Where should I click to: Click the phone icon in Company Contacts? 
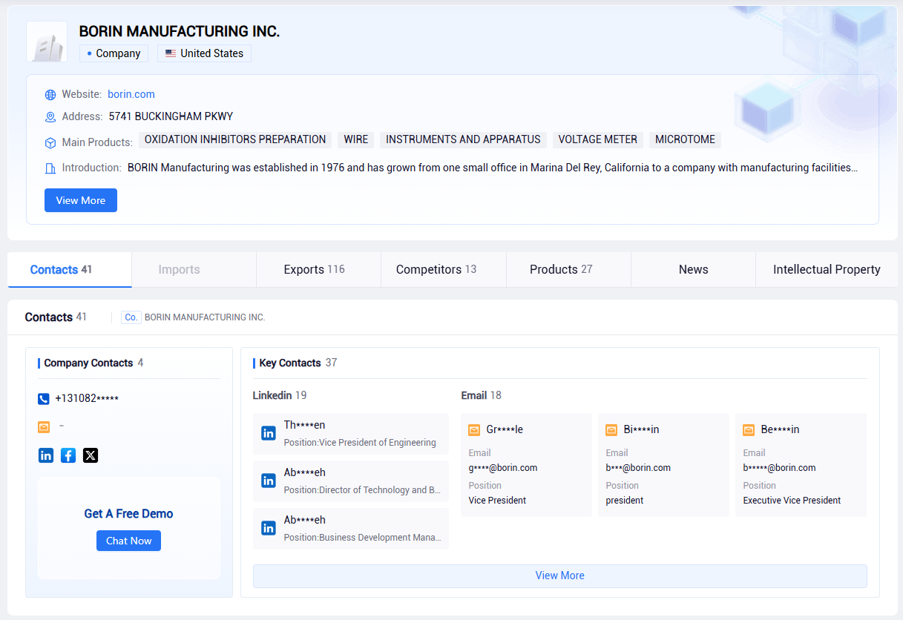pos(44,399)
